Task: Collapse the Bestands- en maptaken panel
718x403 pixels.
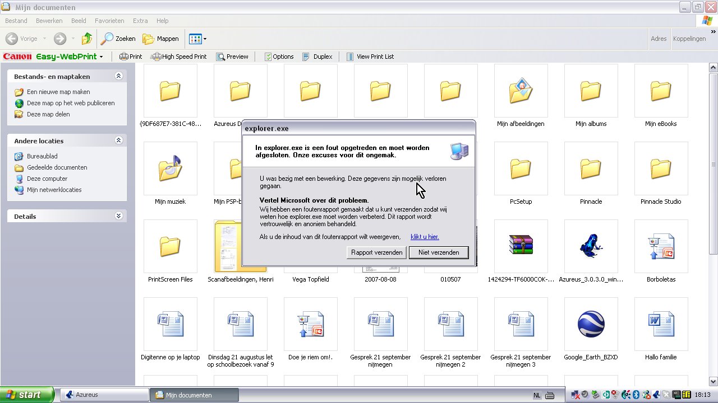Action: point(118,76)
